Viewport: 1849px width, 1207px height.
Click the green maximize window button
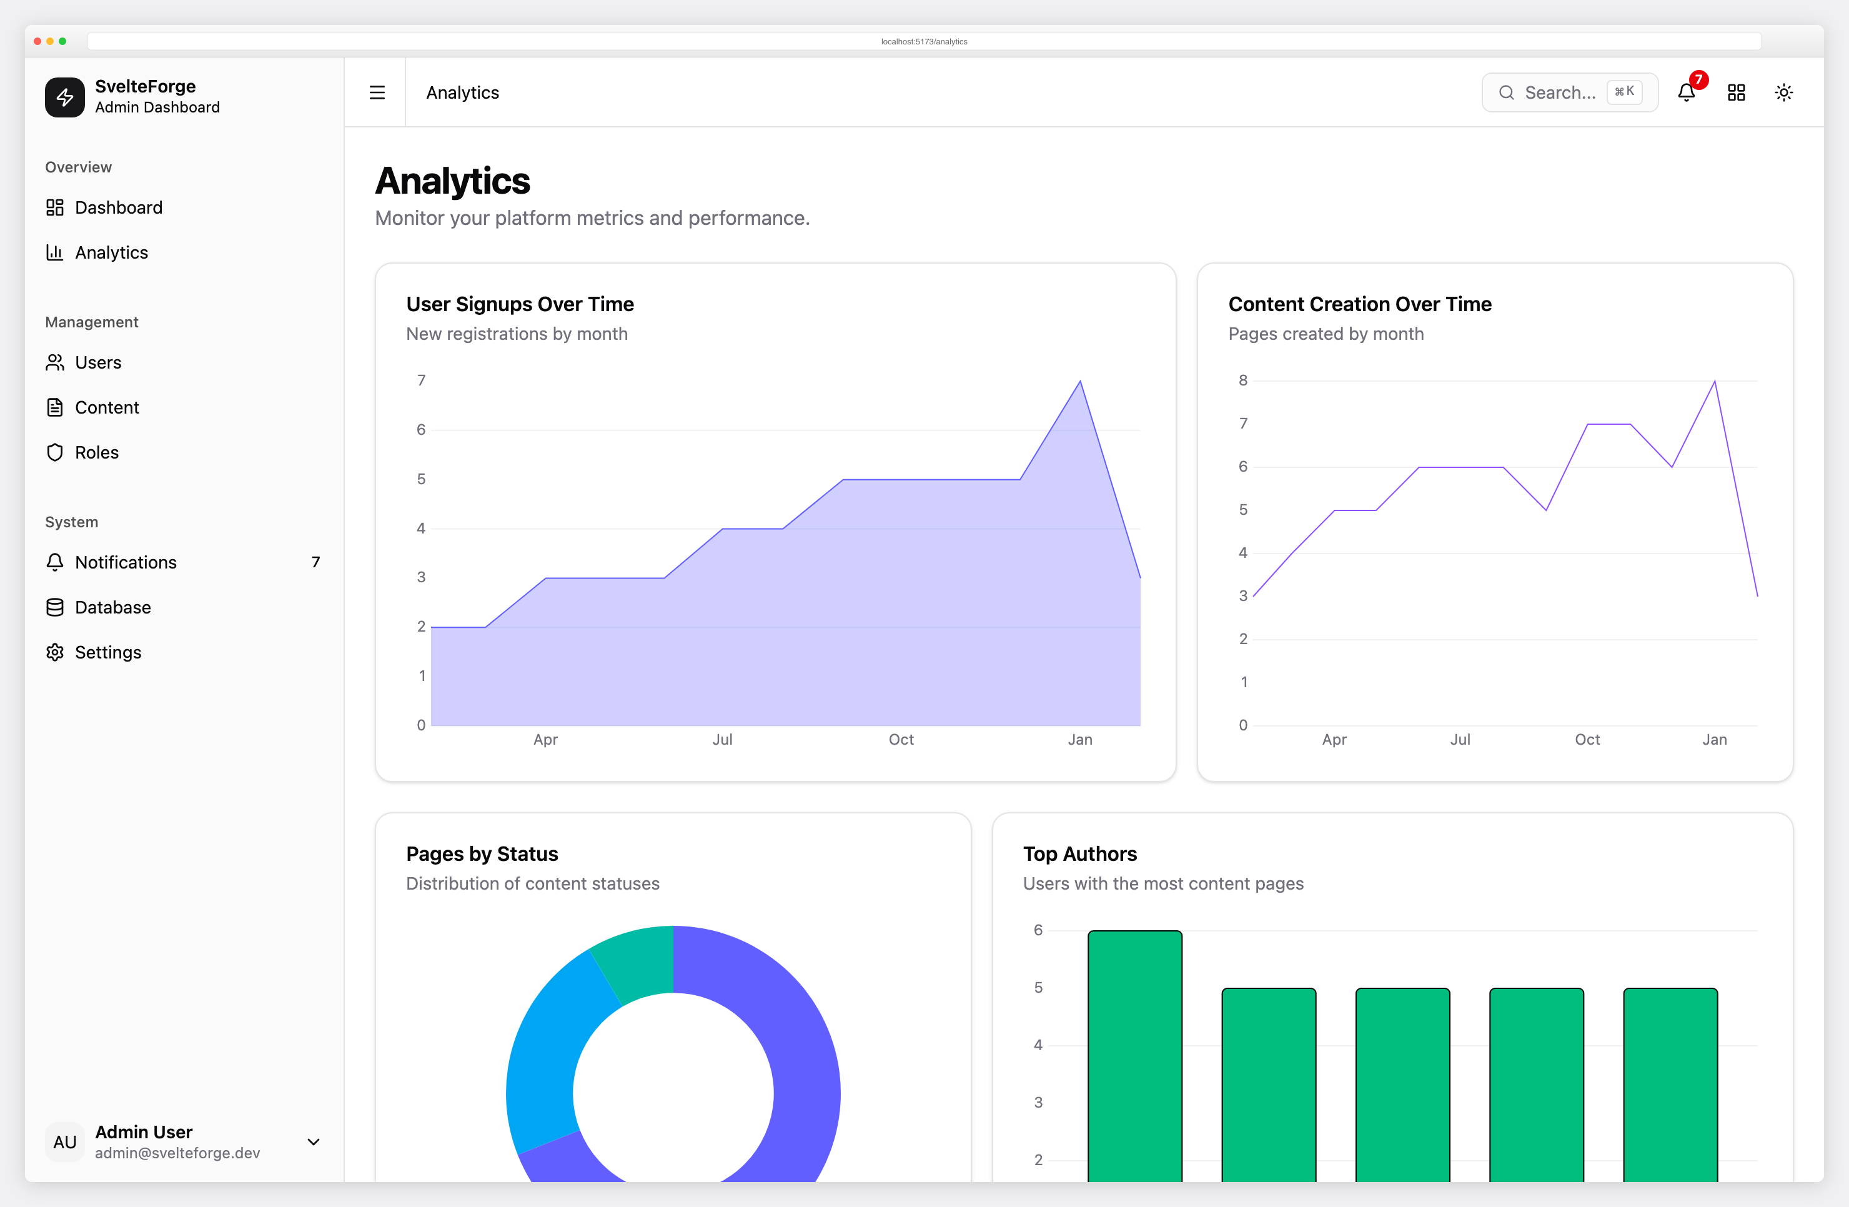[x=63, y=41]
